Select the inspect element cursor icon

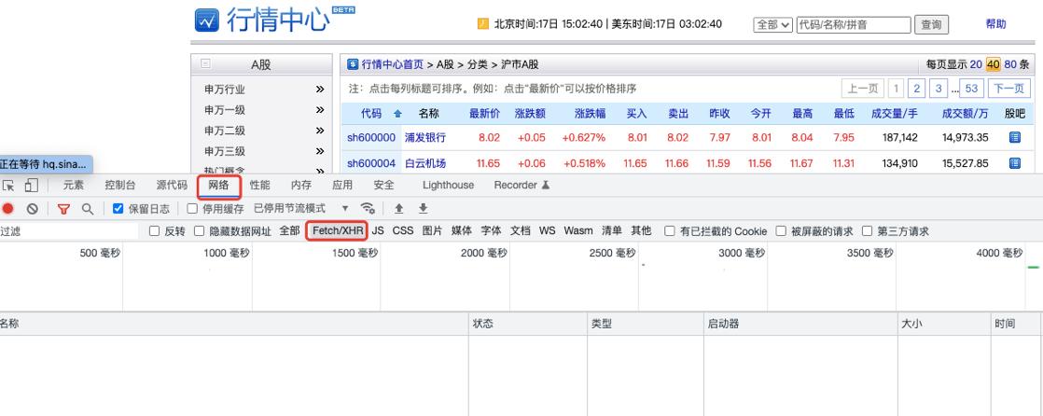click(8, 186)
